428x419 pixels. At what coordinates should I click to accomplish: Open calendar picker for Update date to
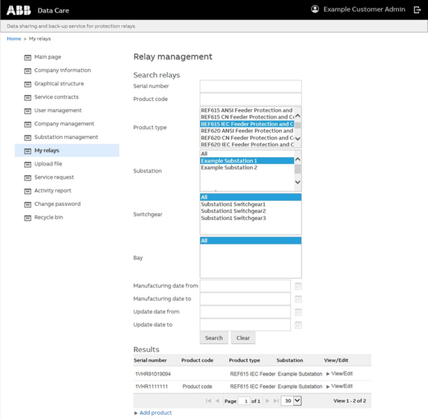coord(298,325)
